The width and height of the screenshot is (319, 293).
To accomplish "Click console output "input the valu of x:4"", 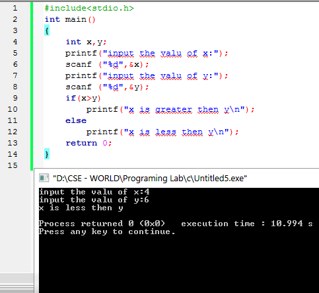I will 94,192.
